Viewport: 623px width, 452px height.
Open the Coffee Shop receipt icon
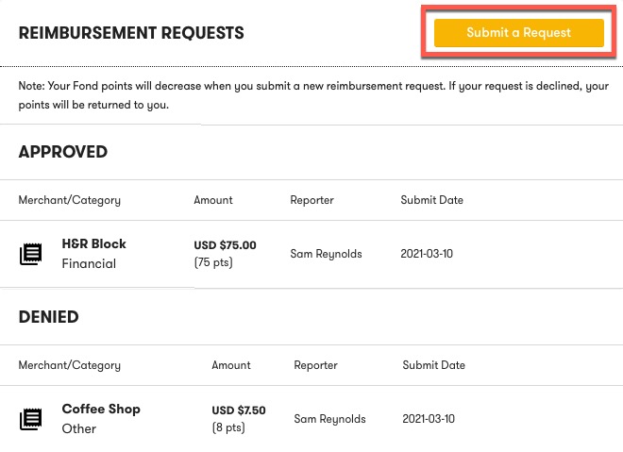point(30,419)
